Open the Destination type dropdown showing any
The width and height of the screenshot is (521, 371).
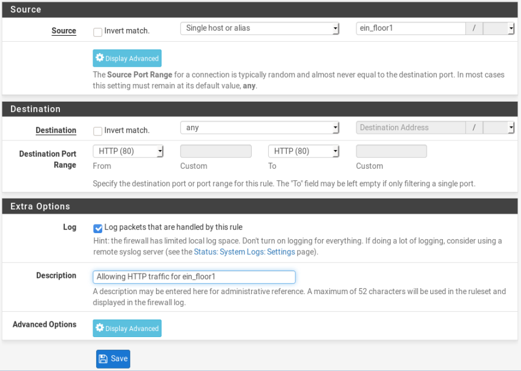coord(260,128)
